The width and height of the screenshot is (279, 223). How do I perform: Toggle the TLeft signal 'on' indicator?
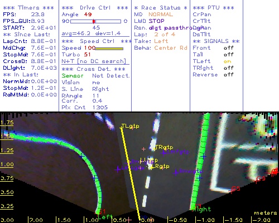tap(227, 61)
